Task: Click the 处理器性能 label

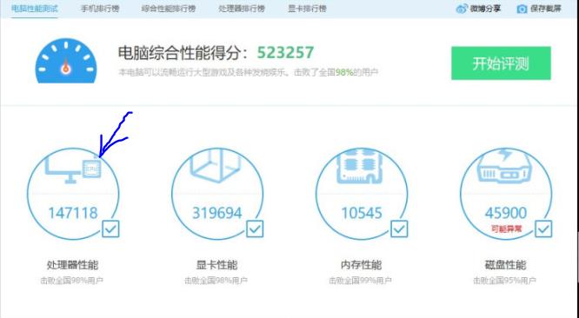Action: [x=72, y=265]
